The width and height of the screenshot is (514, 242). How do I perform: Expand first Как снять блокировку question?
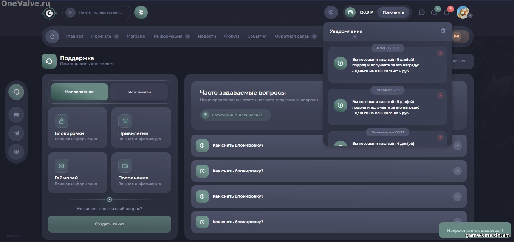click(x=457, y=146)
